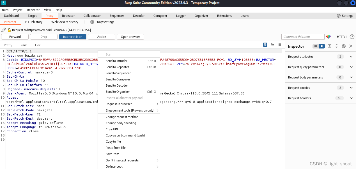Switch to the Logger tab

pos(181,16)
